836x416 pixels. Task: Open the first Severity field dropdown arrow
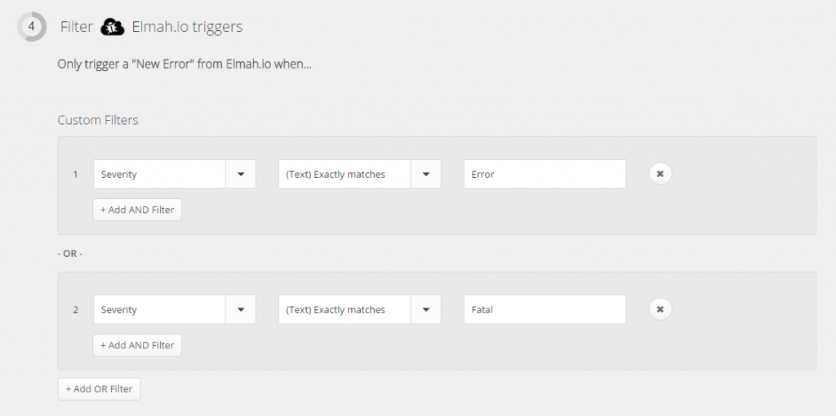[x=241, y=175]
